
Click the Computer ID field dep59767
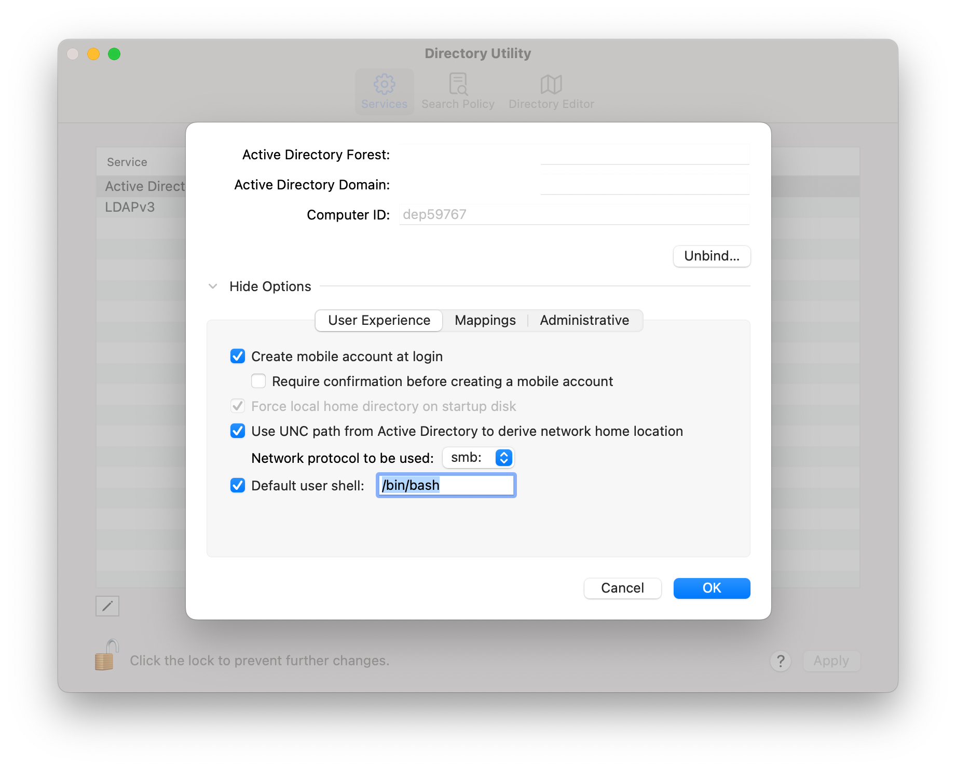click(x=574, y=214)
